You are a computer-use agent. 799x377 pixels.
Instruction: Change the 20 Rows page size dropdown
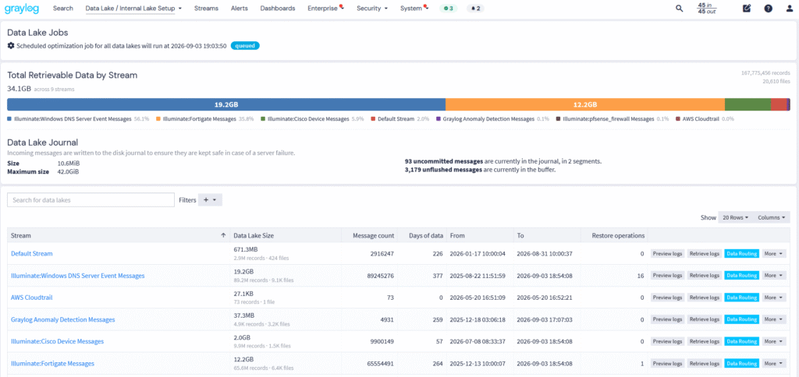735,217
